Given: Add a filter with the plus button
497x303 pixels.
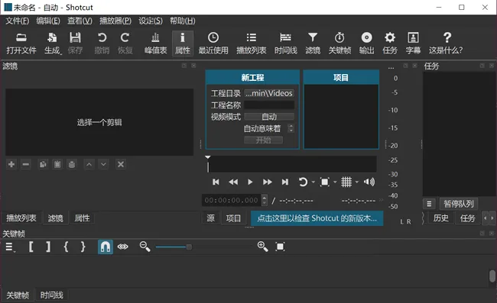Looking at the screenshot, I should 11,164.
